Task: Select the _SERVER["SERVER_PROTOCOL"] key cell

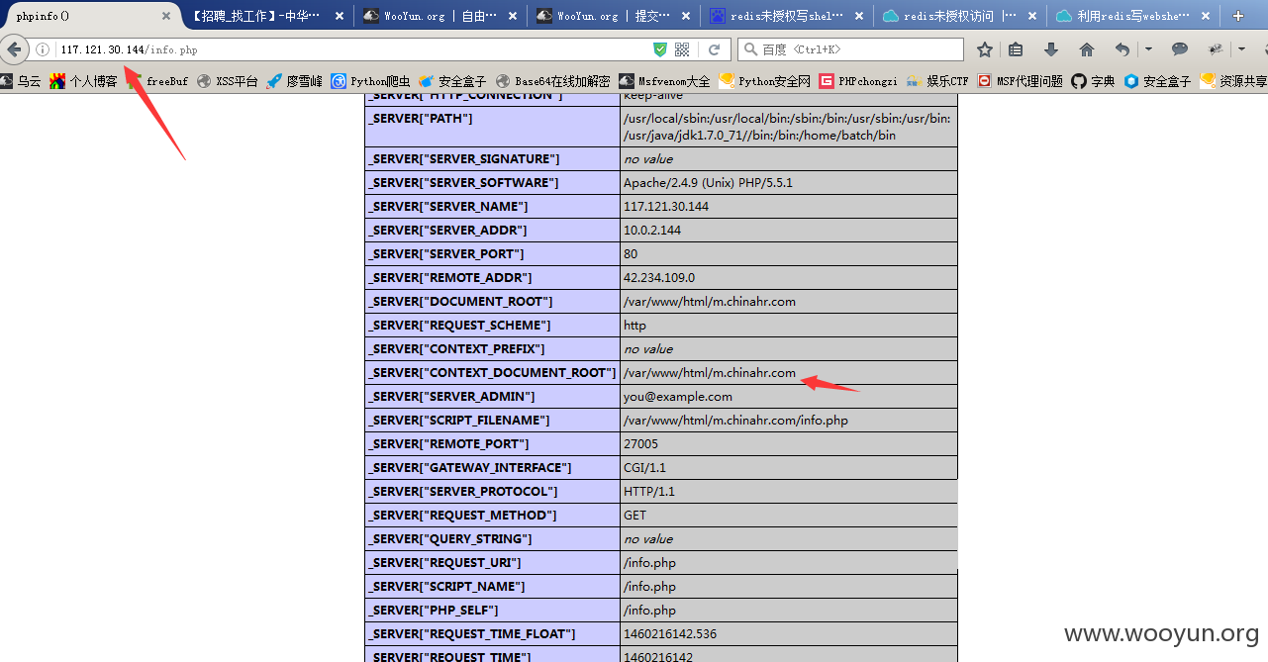Action: tap(492, 491)
